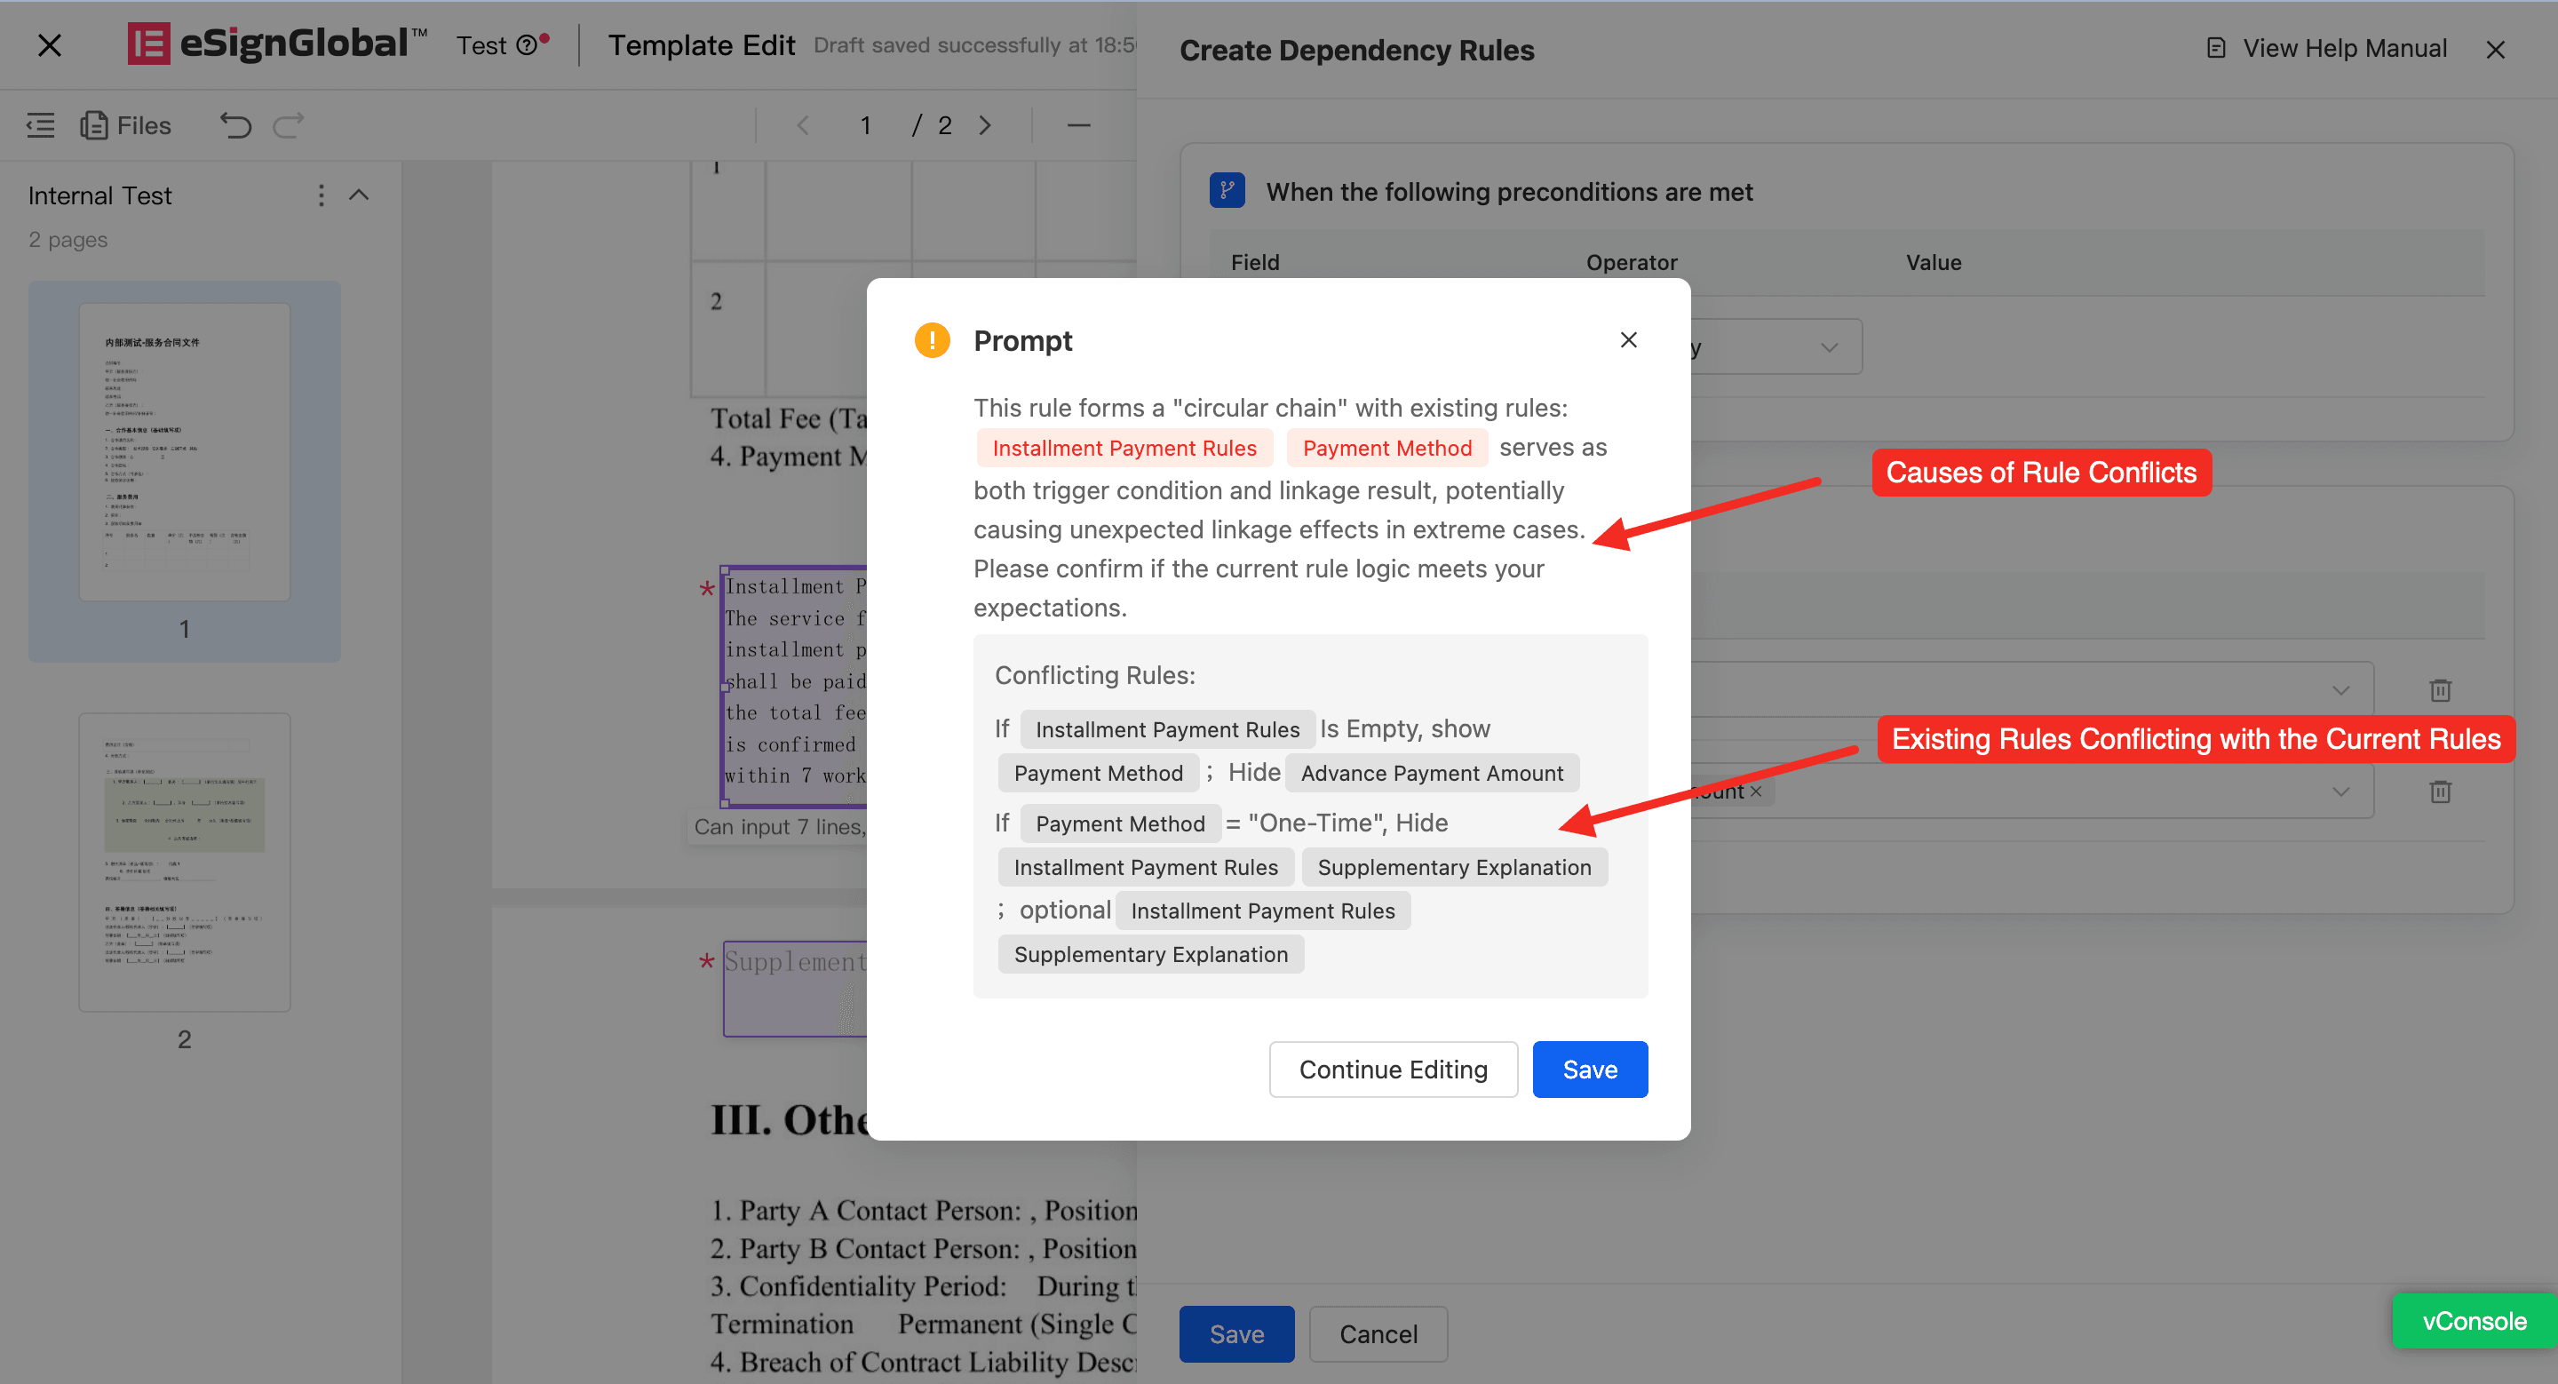
Task: Click the Test environment label
Action: click(481, 45)
